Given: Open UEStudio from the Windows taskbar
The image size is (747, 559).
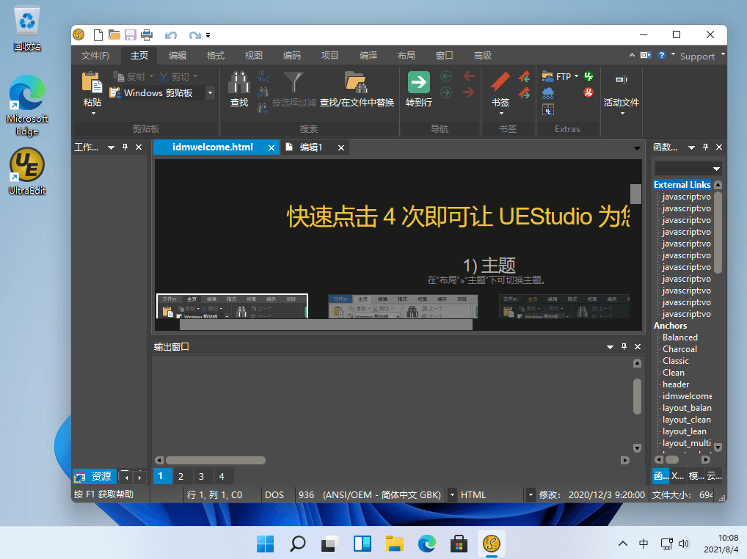Looking at the screenshot, I should pos(491,544).
